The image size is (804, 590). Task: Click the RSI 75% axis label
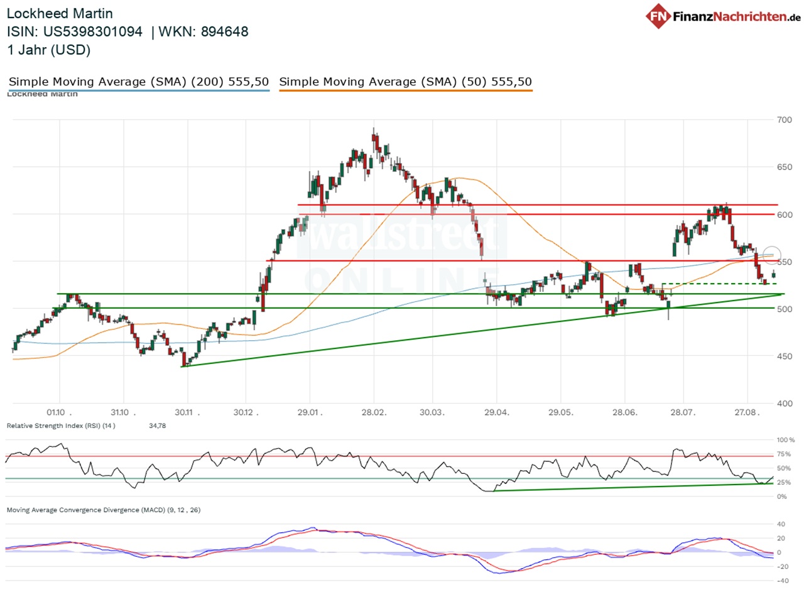coord(783,454)
